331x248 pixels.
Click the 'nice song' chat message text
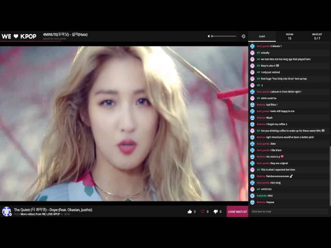point(276,182)
